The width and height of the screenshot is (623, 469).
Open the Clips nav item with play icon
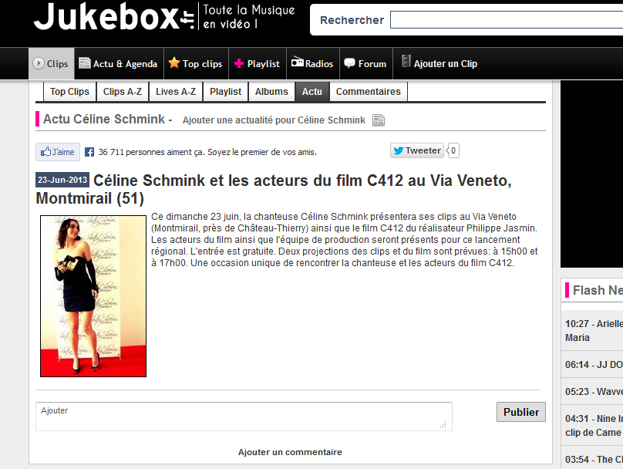(51, 63)
